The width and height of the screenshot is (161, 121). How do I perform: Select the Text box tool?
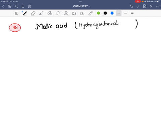(x=82, y=13)
